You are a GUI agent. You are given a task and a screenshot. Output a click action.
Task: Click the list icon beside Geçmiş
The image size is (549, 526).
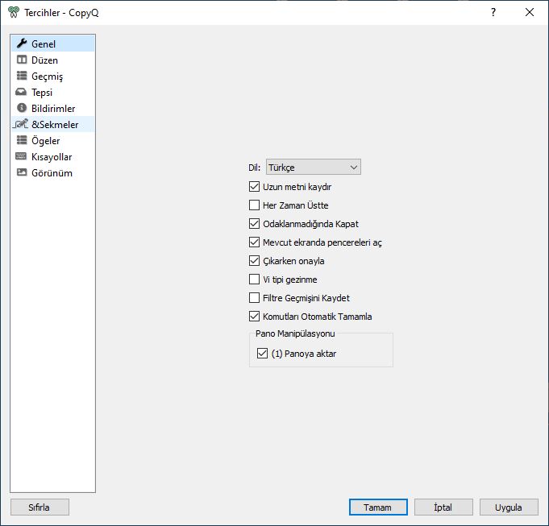[x=22, y=76]
